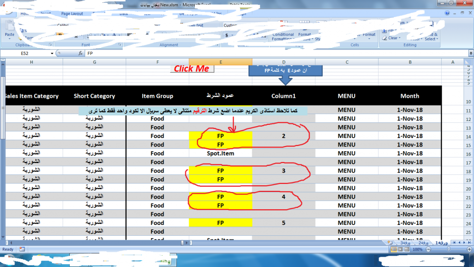Image resolution: width=474 pixels, height=267 pixels.
Task: Jump to last sheet navigation arrow
Action: click(469, 242)
